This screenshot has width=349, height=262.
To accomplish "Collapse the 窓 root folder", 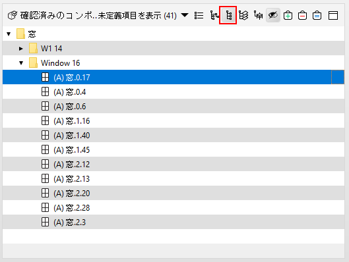I will (x=9, y=34).
